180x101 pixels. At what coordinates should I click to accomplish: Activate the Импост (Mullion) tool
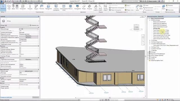click(70, 7)
